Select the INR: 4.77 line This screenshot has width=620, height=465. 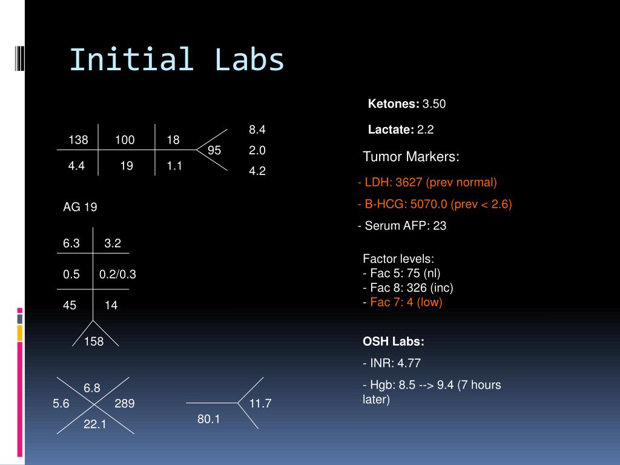pos(392,363)
